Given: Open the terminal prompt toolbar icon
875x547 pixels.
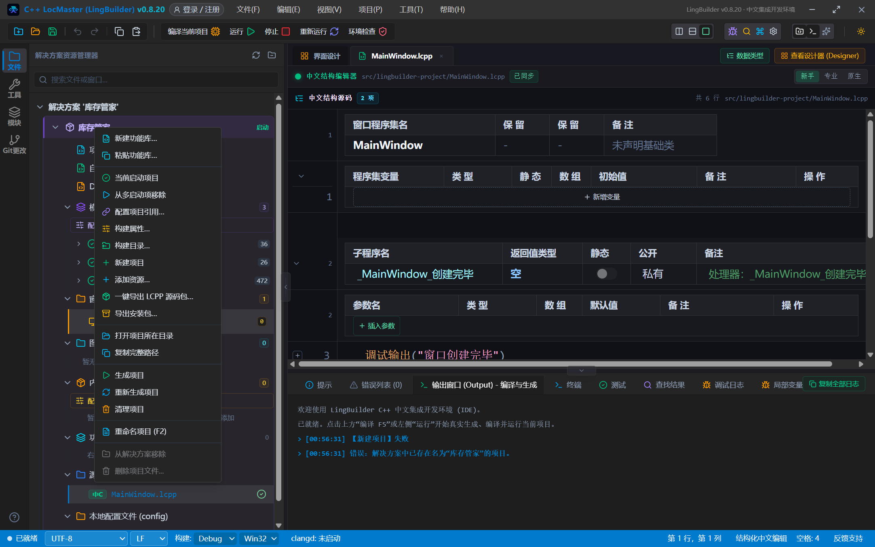Looking at the screenshot, I should point(813,31).
